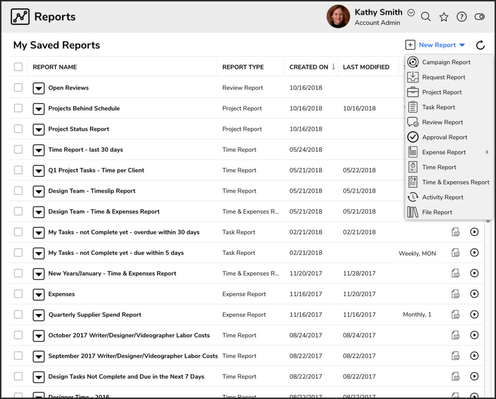Check the box for Design Team - Timeslip Report

tap(18, 191)
